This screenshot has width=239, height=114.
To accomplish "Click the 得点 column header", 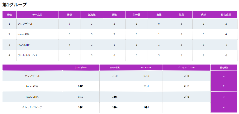I will point(181,15).
